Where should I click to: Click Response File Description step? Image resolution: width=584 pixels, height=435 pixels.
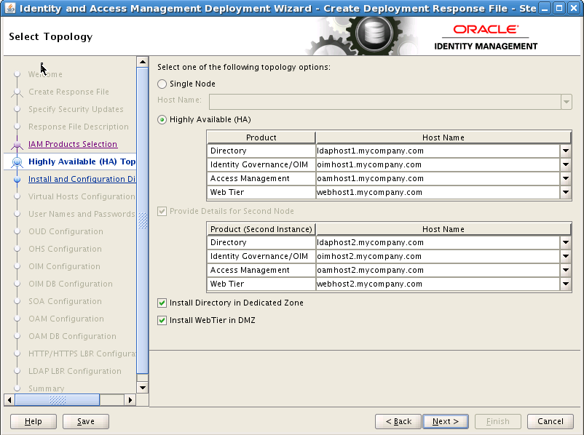click(79, 127)
